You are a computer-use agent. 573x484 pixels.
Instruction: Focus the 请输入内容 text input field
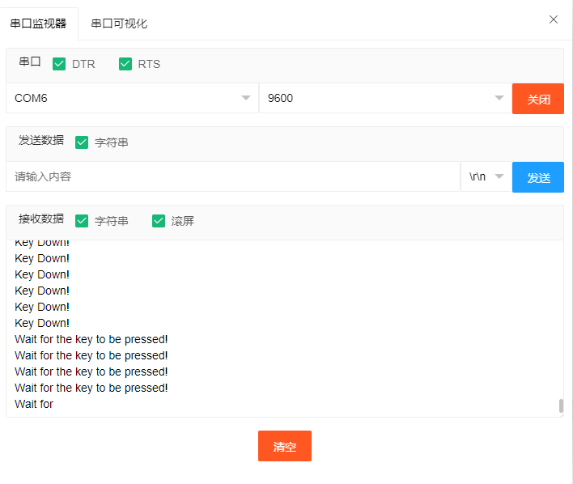click(233, 176)
